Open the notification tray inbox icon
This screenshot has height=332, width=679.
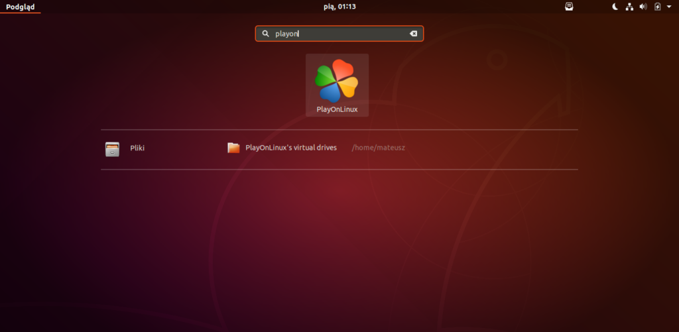[569, 7]
